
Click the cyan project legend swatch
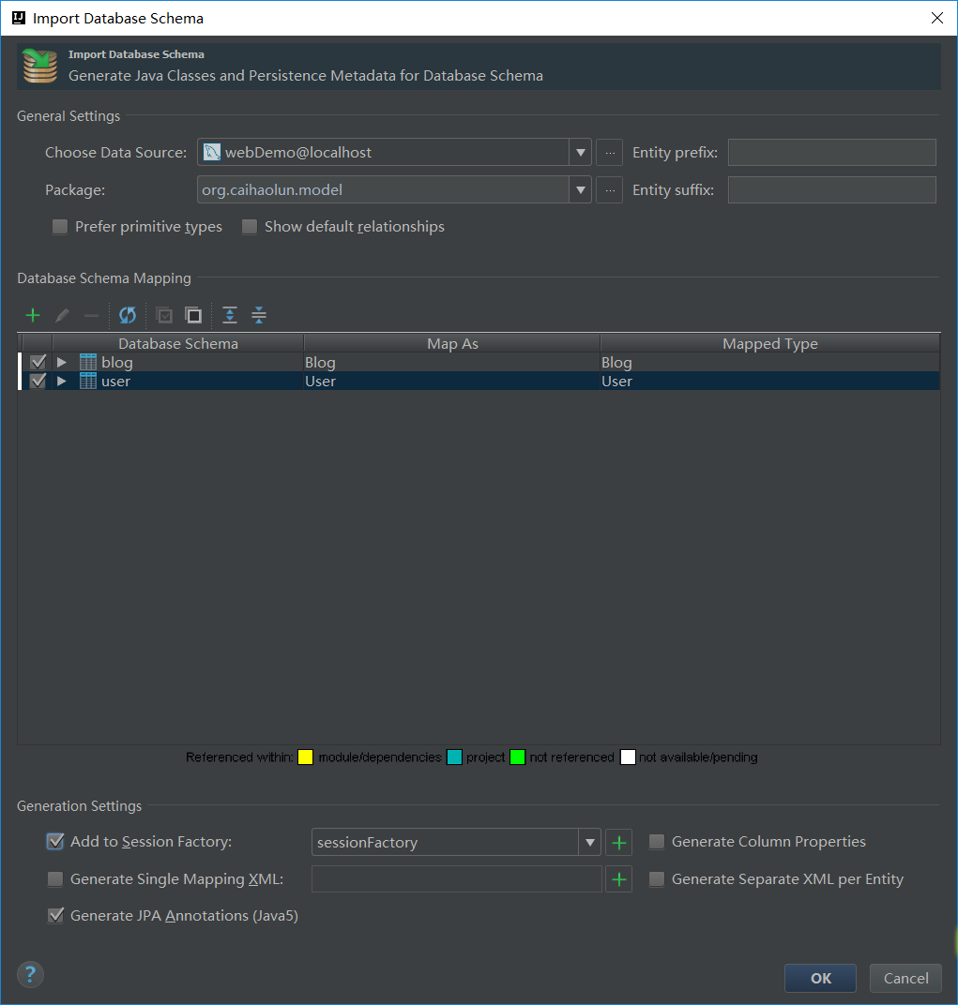click(x=454, y=757)
